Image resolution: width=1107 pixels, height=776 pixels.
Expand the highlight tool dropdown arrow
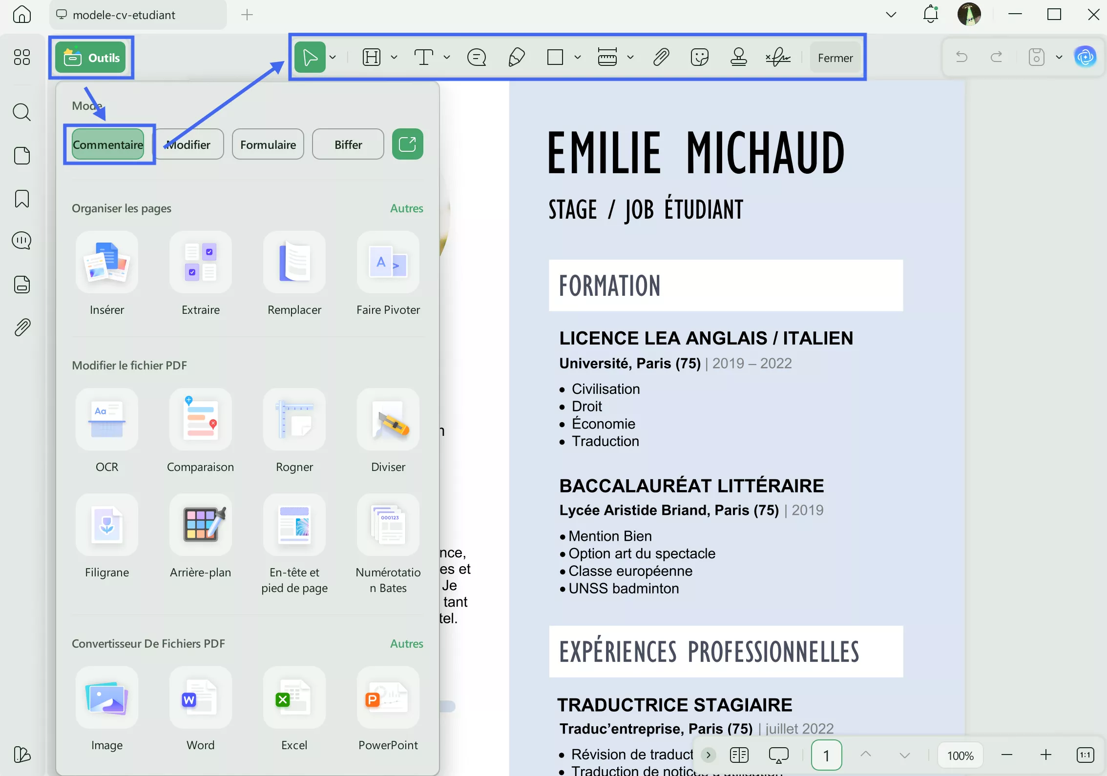click(x=394, y=58)
